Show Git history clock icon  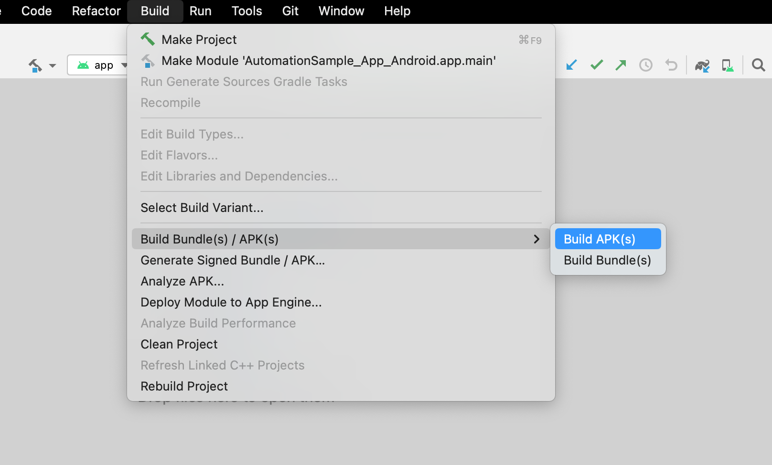click(x=646, y=65)
